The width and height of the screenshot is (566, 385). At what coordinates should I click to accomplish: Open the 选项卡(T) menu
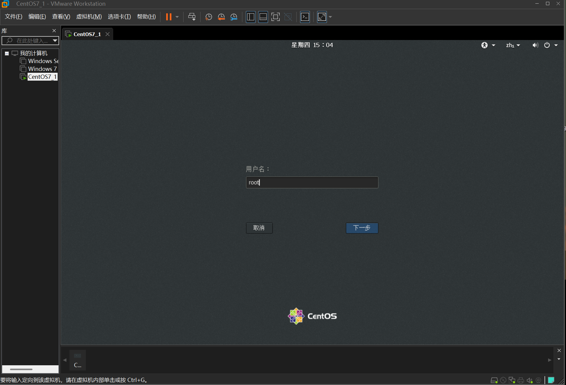pyautogui.click(x=119, y=17)
